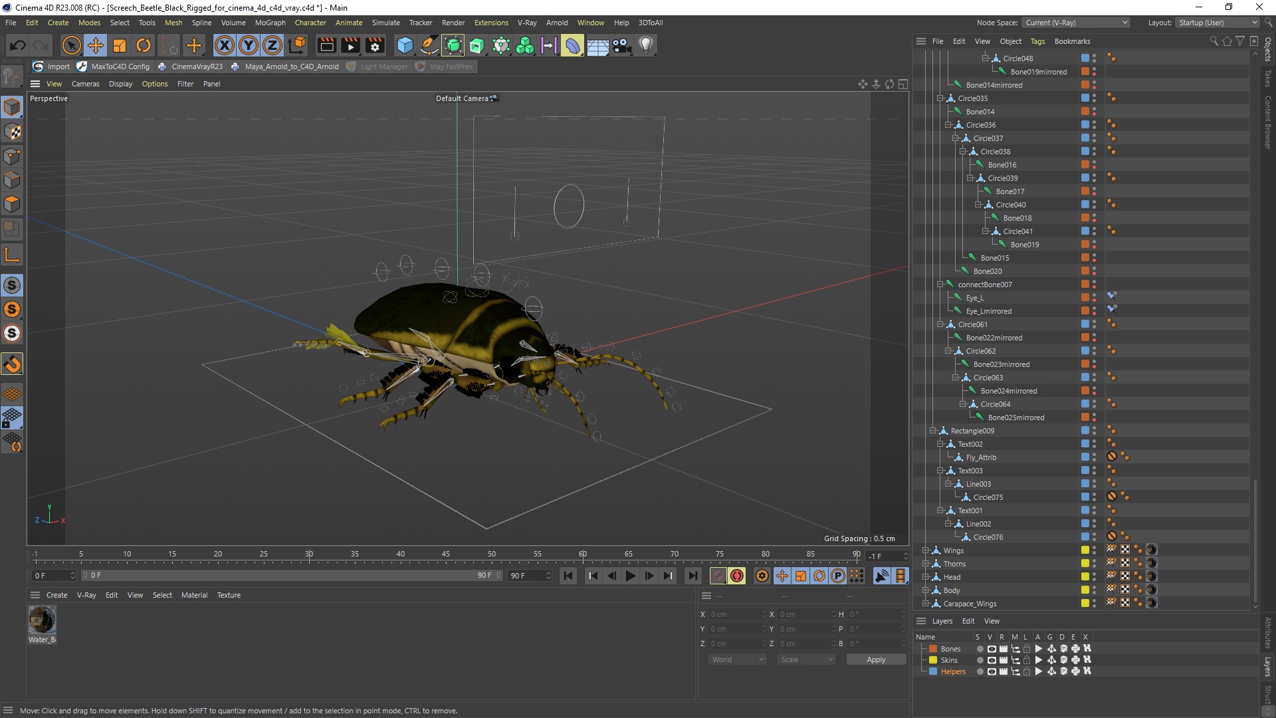The image size is (1276, 718).
Task: Click the Helpers layer blue color swatch
Action: (933, 671)
